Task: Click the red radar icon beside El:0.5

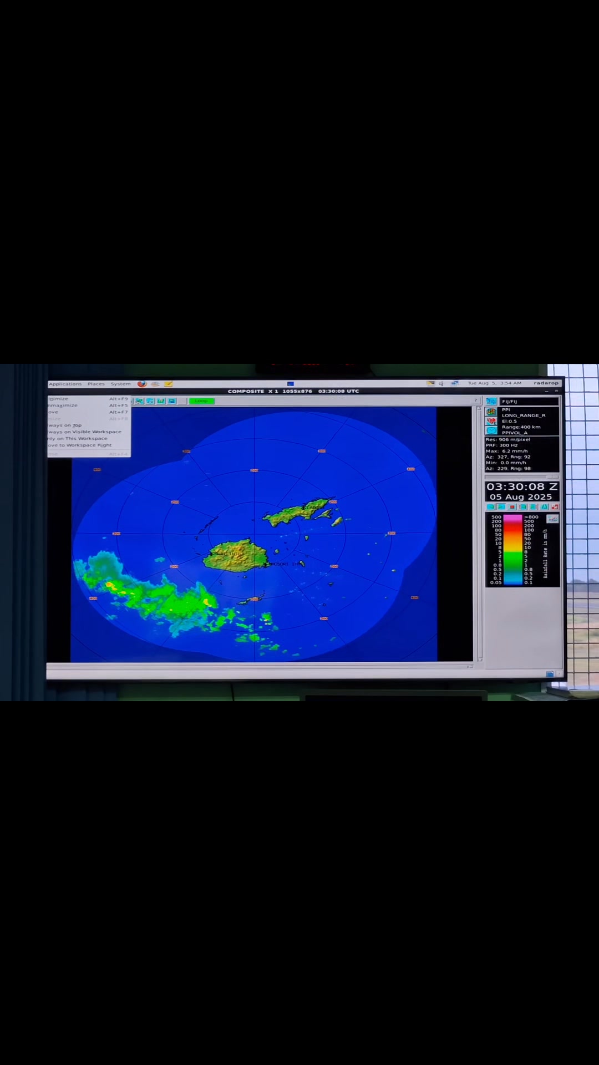Action: pos(491,422)
